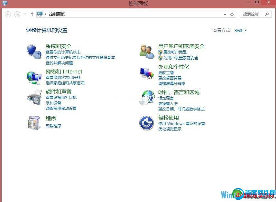Open 调整常用移动设置
The width and height of the screenshot is (276, 202).
[61, 108]
